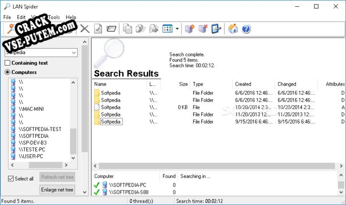The image size is (346, 205).
Task: Click the copy documents toolbar icon
Action: tap(127, 29)
